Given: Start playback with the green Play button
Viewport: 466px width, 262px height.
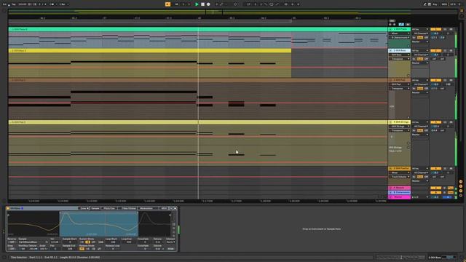Looking at the screenshot, I should coord(197,4).
